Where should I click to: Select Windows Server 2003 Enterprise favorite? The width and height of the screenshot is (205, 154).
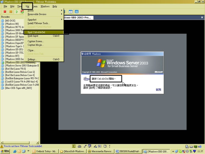(22, 66)
